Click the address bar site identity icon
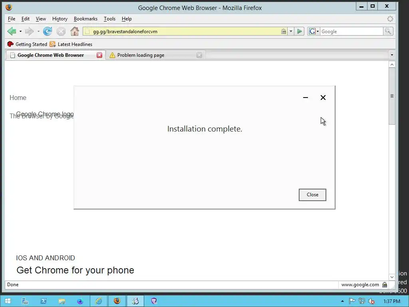 click(x=87, y=32)
